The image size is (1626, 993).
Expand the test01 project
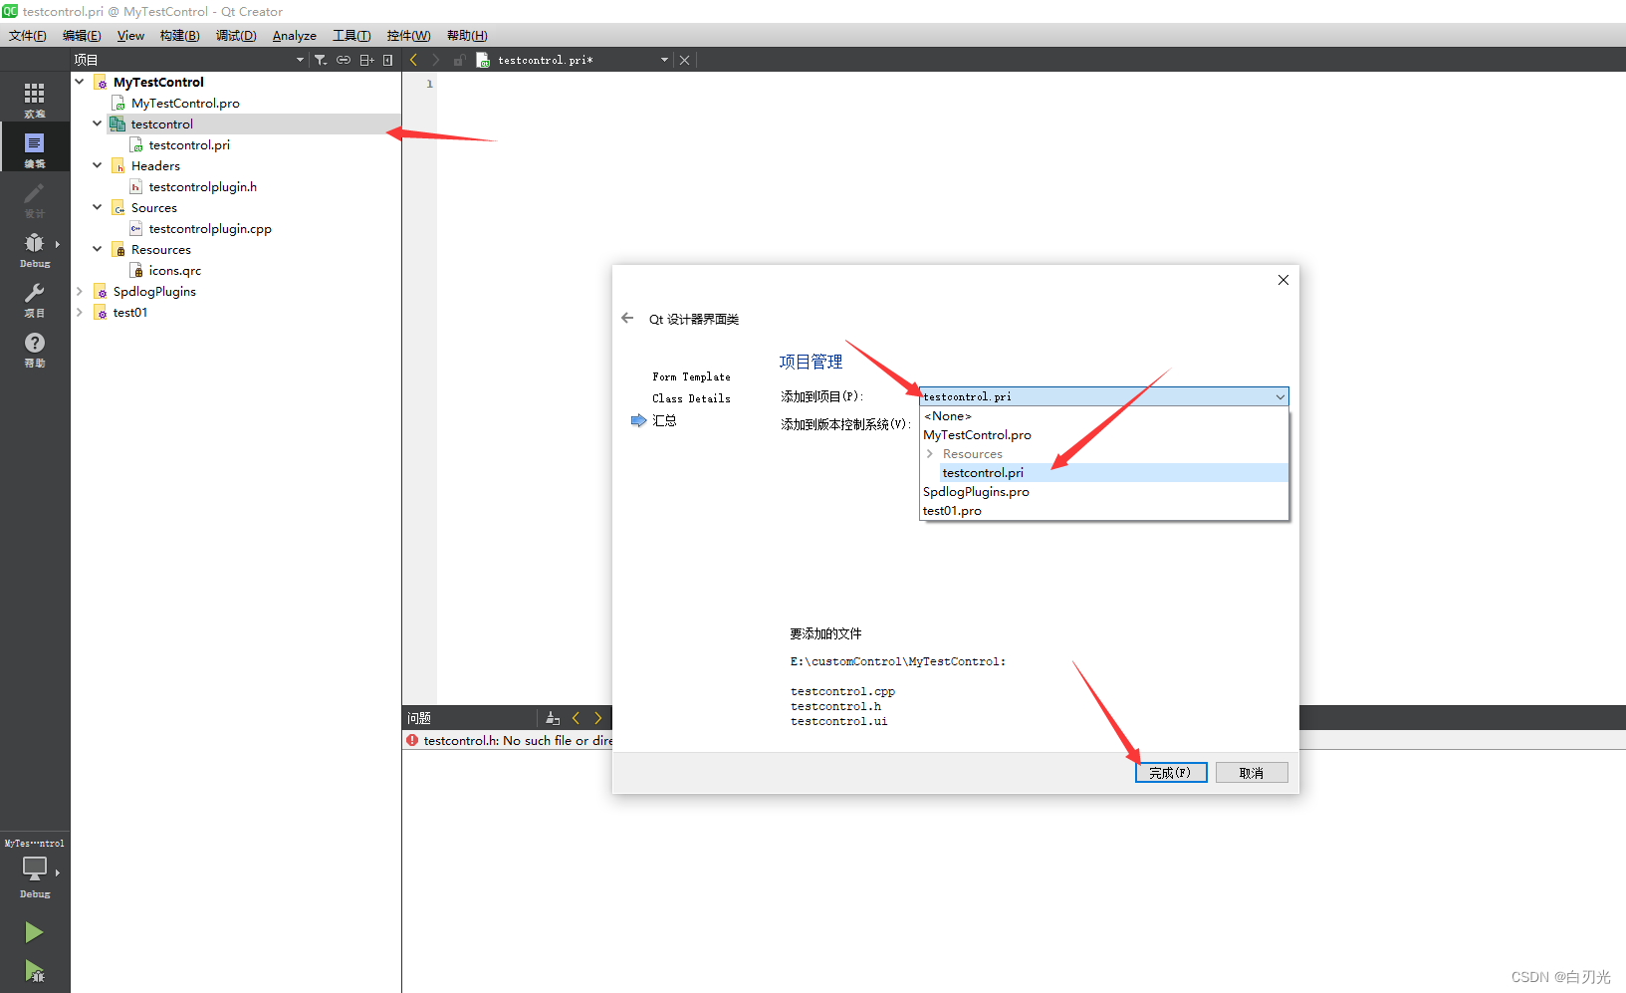click(x=80, y=312)
